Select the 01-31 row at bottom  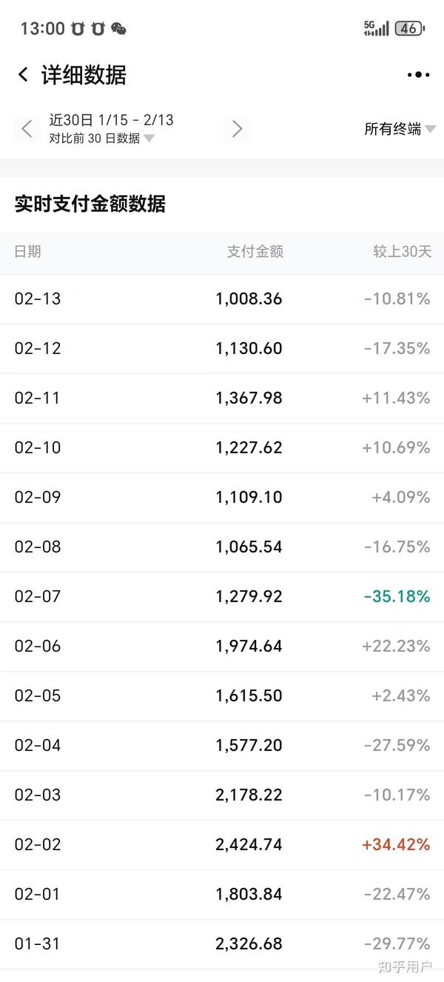(x=222, y=943)
